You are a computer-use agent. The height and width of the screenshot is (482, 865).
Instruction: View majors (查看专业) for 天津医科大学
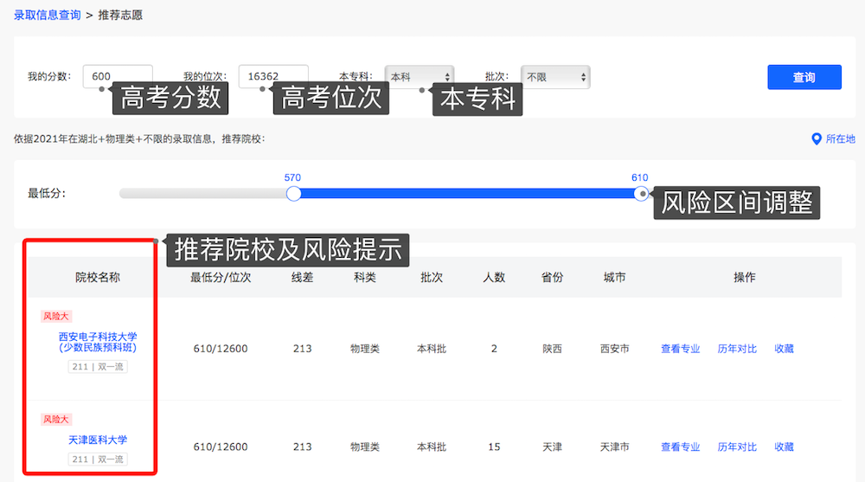[x=680, y=447]
